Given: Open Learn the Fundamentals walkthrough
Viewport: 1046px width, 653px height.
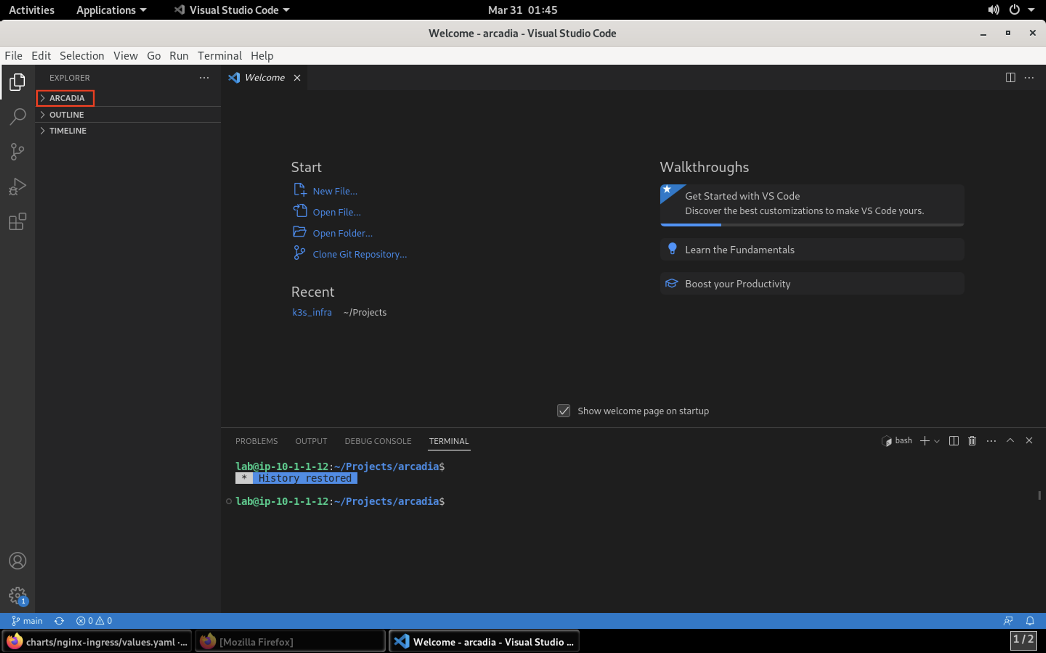Looking at the screenshot, I should click(812, 249).
